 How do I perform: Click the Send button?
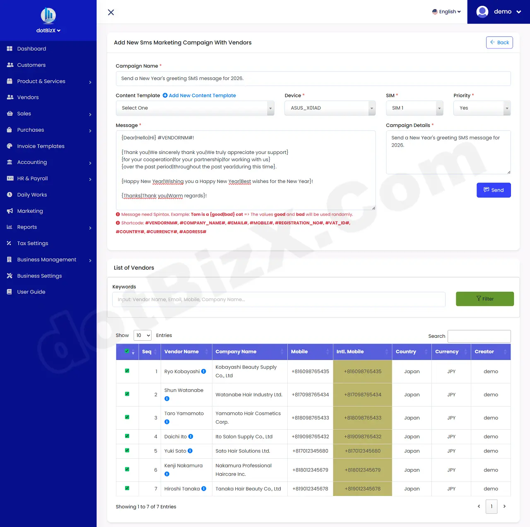(x=494, y=190)
